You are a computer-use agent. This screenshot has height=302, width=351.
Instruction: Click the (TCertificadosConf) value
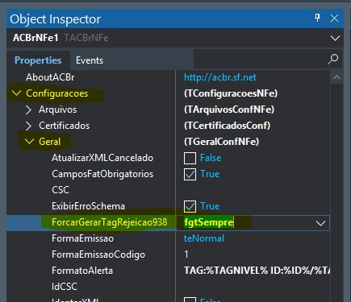228,126
